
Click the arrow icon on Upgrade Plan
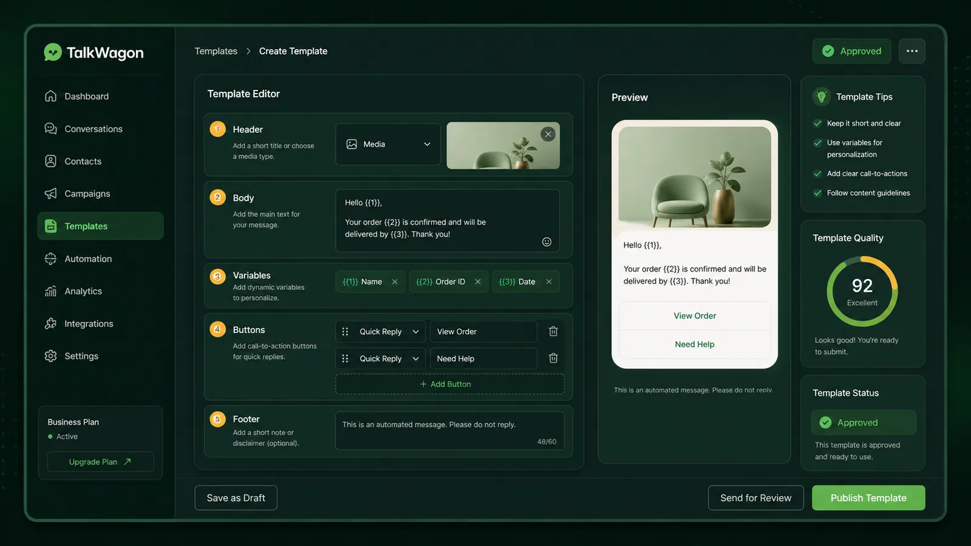click(127, 462)
